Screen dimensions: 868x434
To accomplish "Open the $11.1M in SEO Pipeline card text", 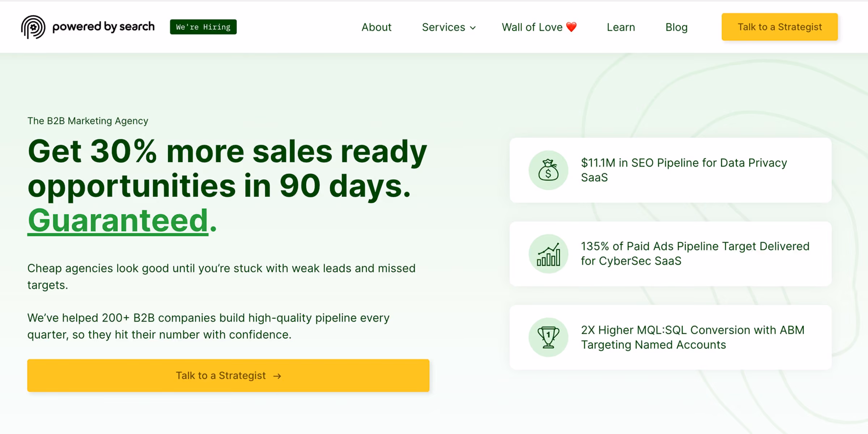I will [x=684, y=170].
